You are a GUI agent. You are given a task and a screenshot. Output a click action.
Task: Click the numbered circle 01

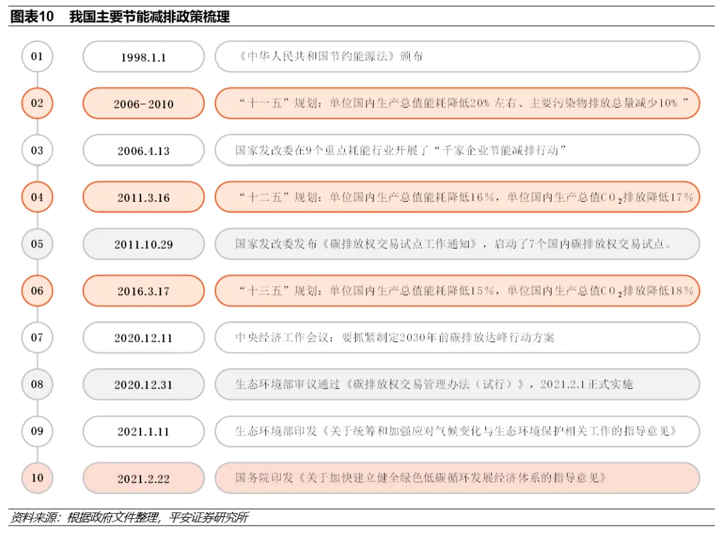[37, 57]
